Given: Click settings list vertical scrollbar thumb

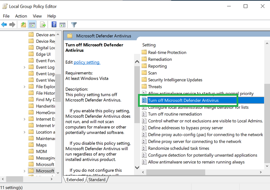Looking at the screenshot, I should (x=267, y=123).
